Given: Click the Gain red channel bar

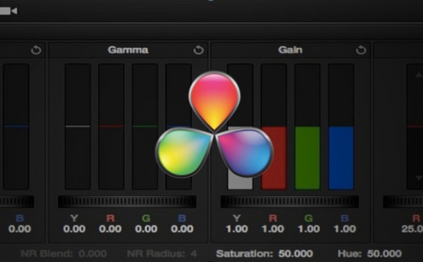Looking at the screenshot, I should [274, 127].
